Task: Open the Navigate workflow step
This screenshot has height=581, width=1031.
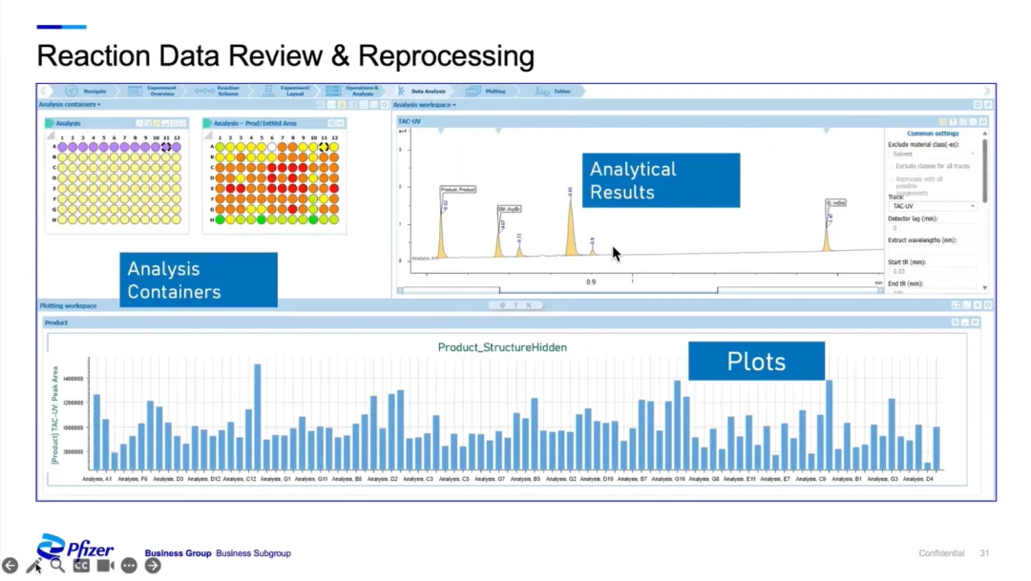Action: click(87, 92)
